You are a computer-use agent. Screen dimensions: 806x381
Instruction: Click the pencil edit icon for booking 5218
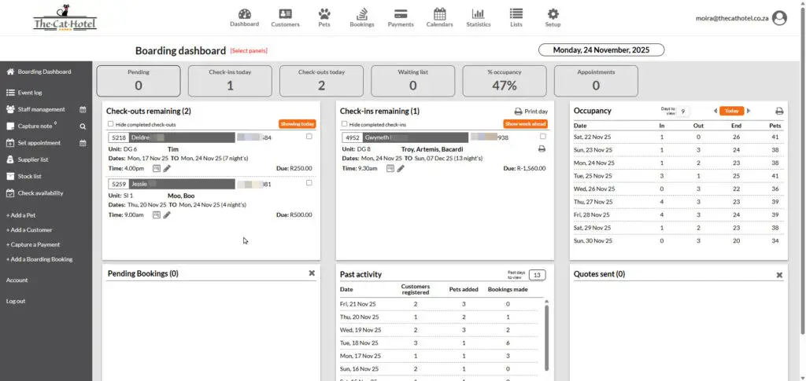(x=167, y=169)
